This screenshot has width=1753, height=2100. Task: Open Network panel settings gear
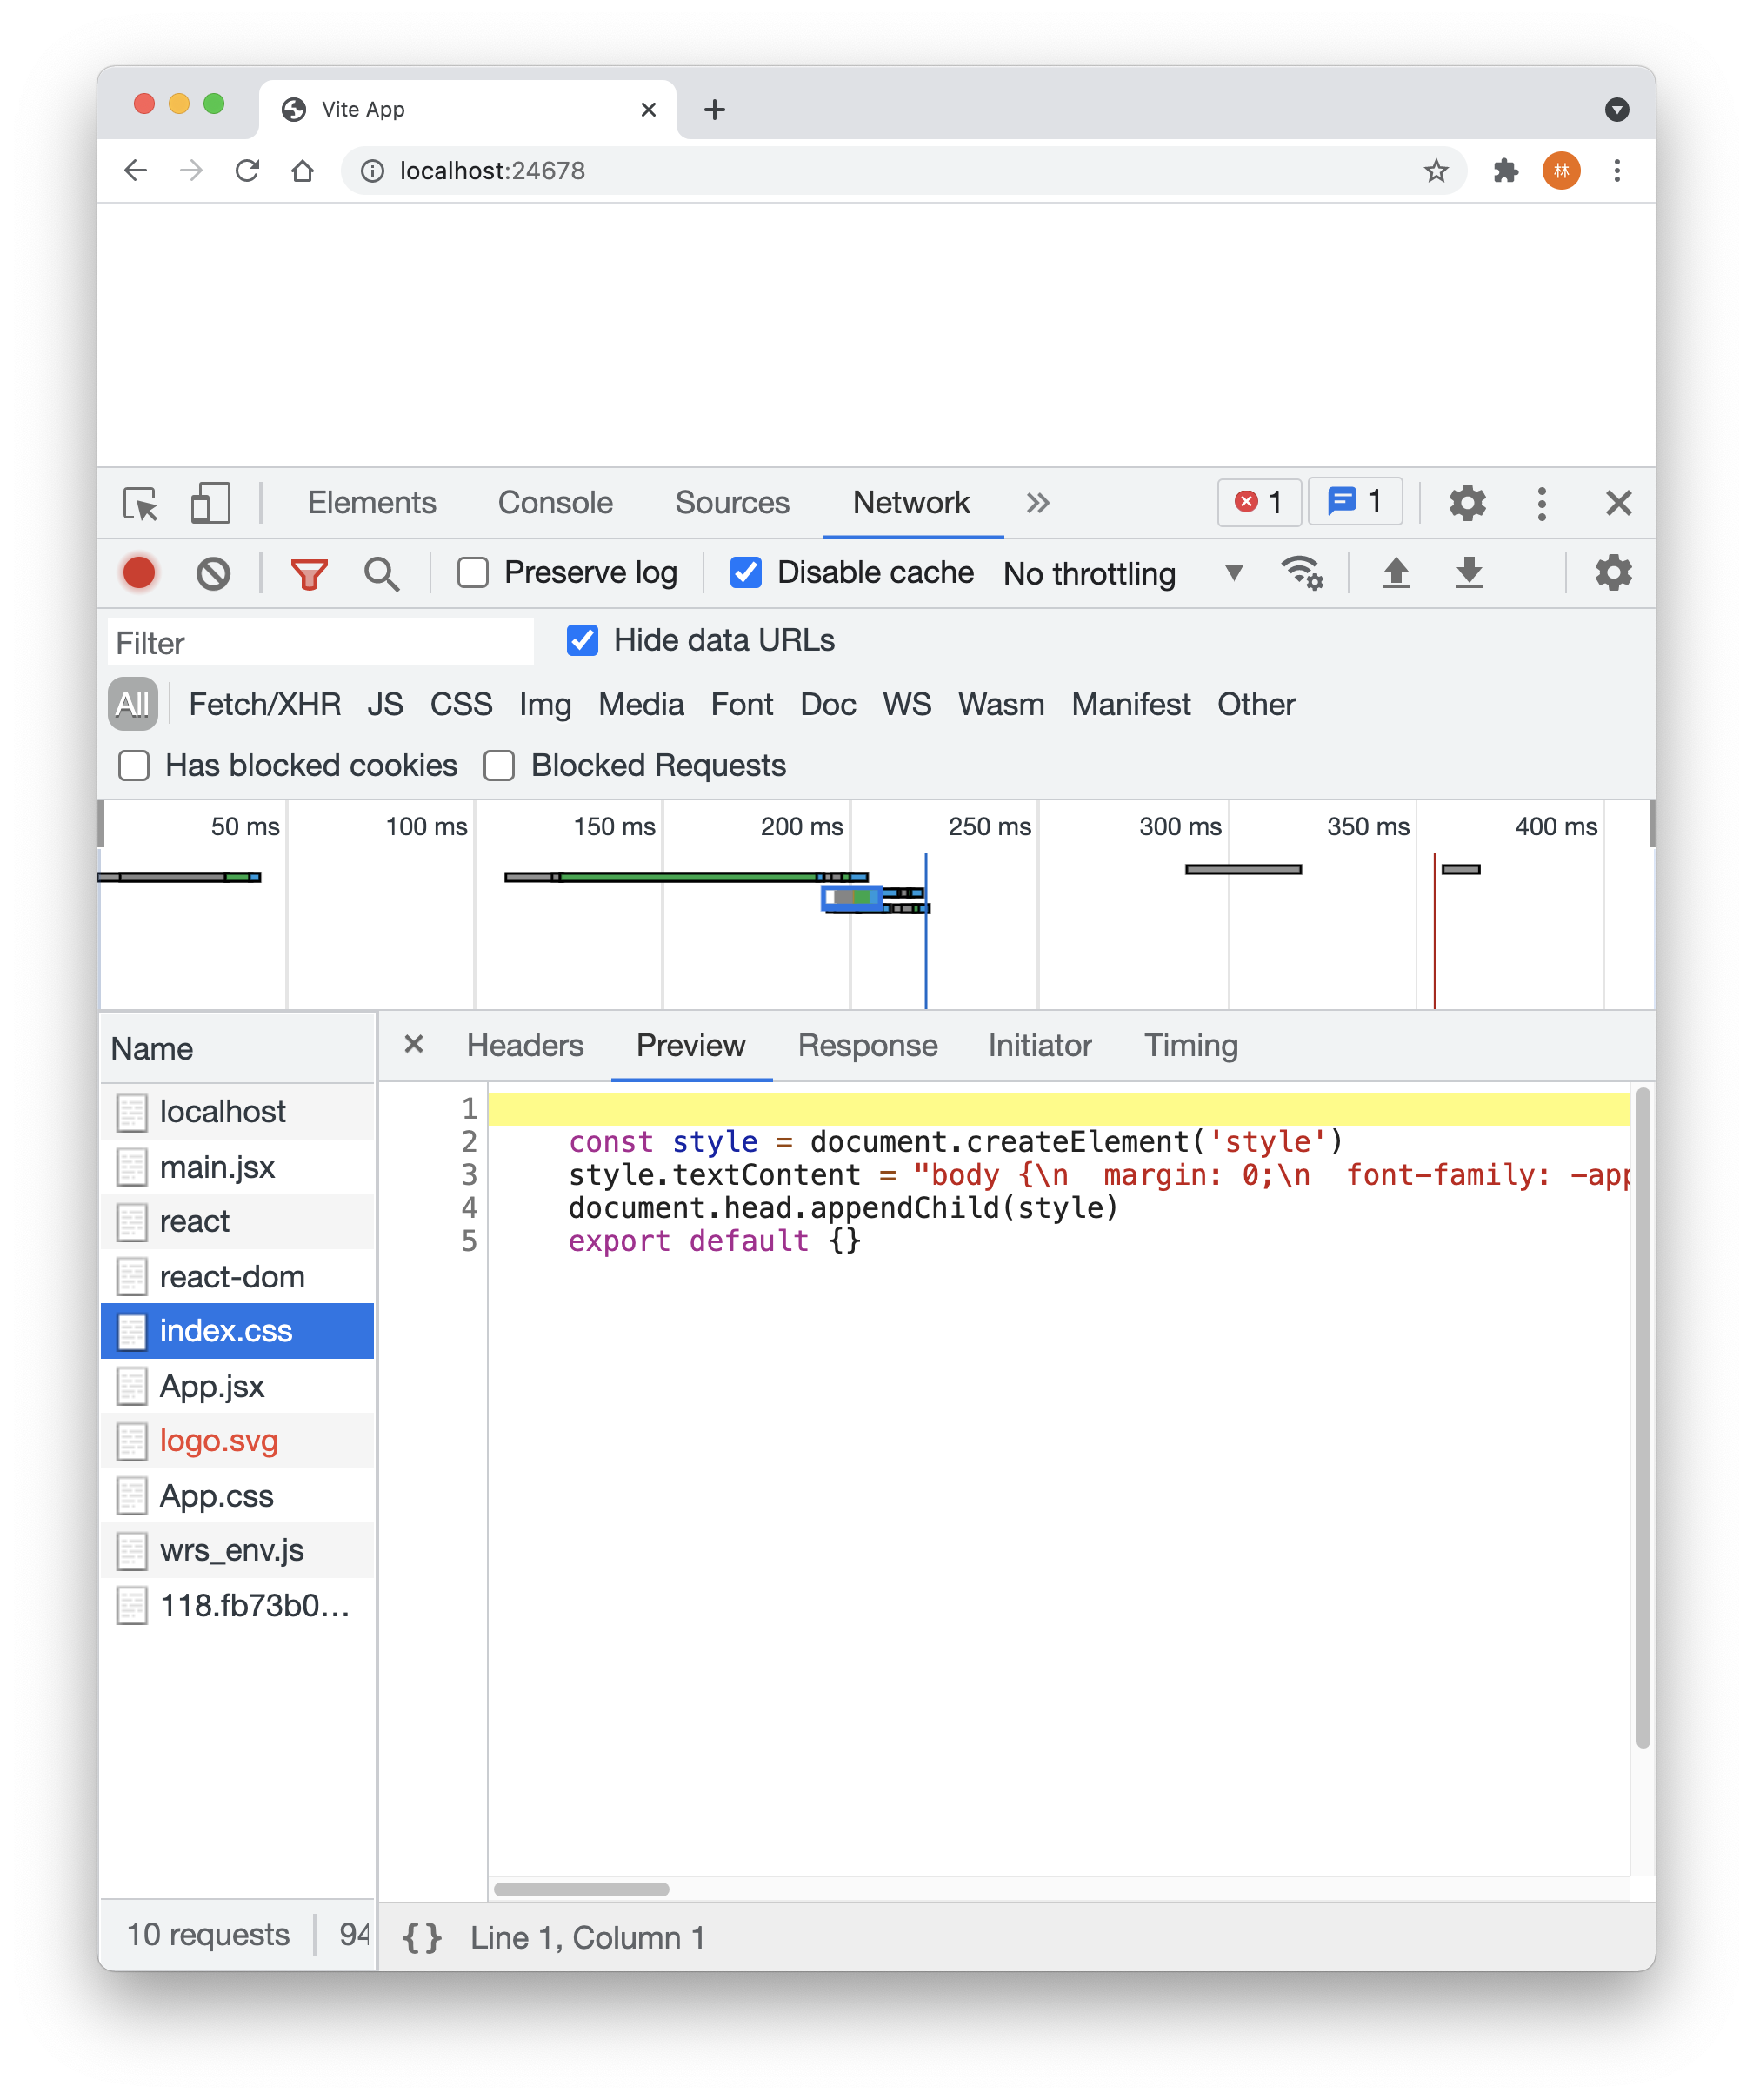(x=1613, y=573)
